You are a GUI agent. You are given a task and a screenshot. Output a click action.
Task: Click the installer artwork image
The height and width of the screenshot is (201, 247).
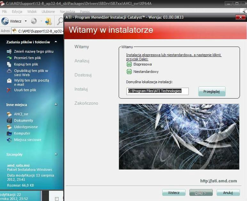[x=179, y=136]
